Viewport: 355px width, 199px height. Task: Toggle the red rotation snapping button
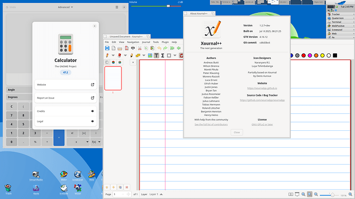point(181,55)
